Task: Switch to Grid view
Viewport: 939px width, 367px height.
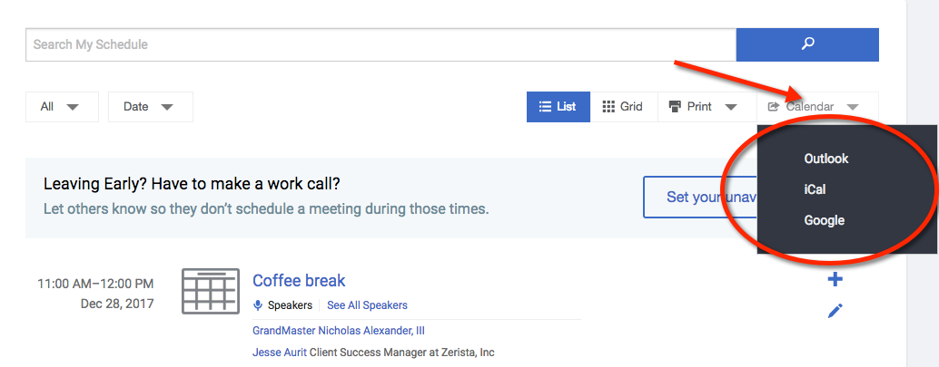Action: (623, 107)
